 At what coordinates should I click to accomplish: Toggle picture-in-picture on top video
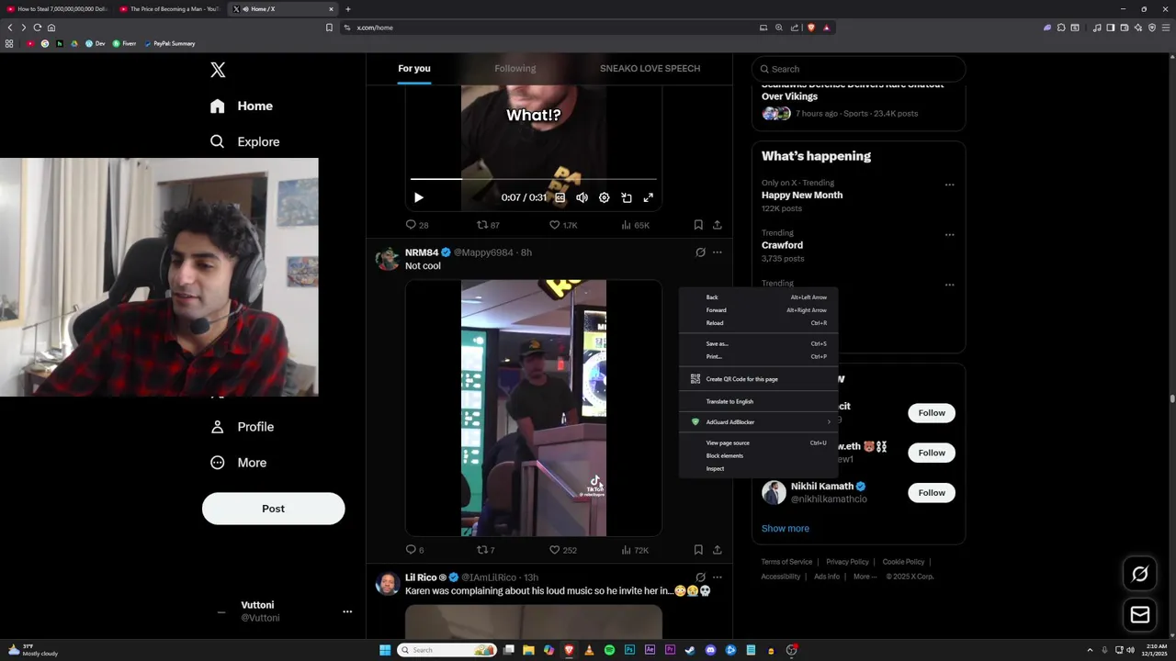click(x=626, y=197)
